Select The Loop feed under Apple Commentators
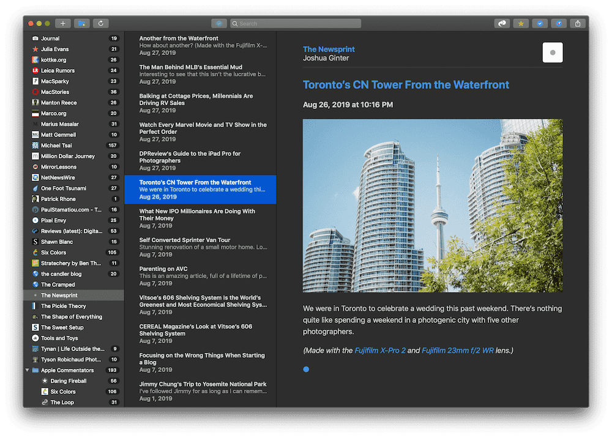The width and height of the screenshot is (612, 438). pyautogui.click(x=73, y=402)
